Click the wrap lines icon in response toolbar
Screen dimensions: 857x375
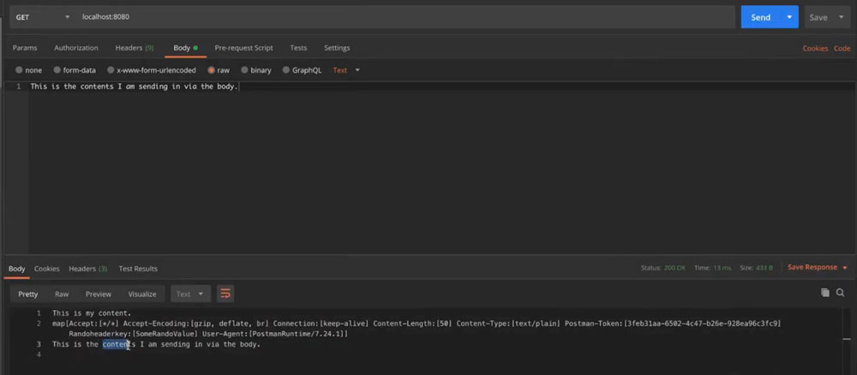(x=225, y=294)
